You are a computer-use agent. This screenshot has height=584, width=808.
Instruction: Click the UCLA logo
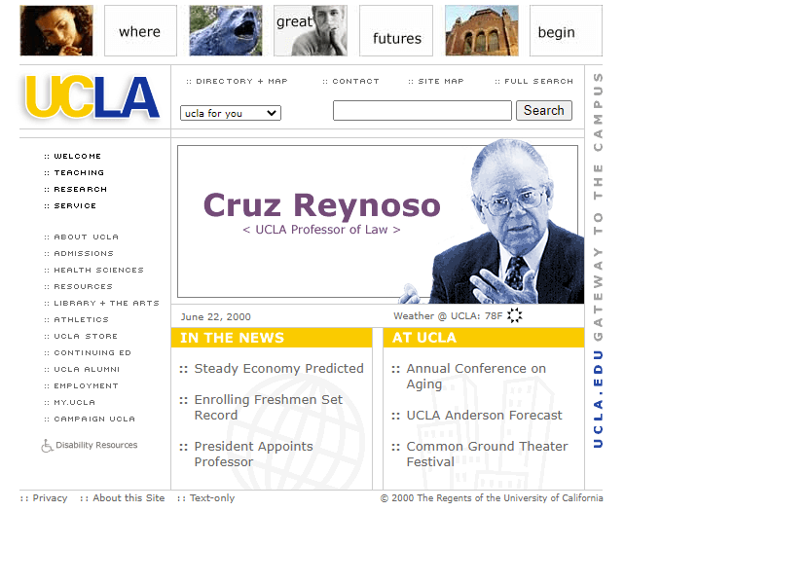tap(92, 98)
